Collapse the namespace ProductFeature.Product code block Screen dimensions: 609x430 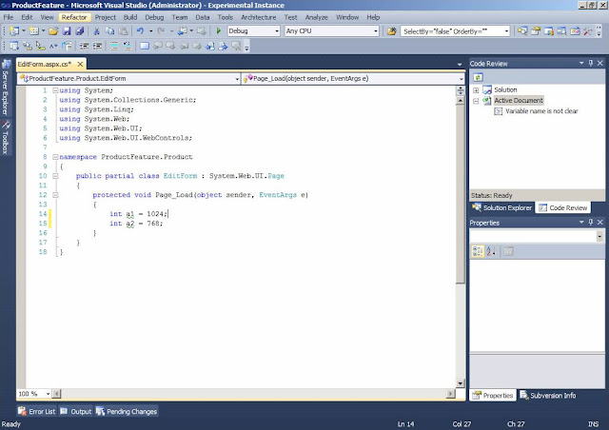coord(55,157)
